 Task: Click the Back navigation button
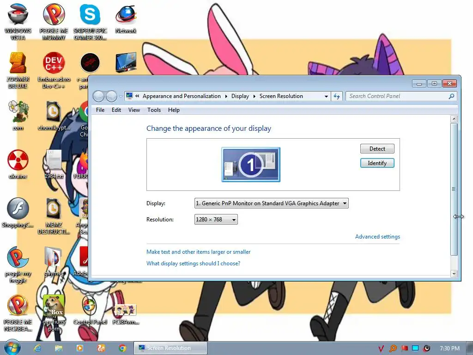(99, 96)
